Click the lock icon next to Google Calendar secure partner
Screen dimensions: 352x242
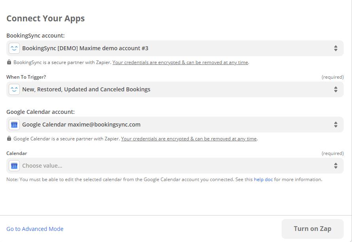click(9, 138)
